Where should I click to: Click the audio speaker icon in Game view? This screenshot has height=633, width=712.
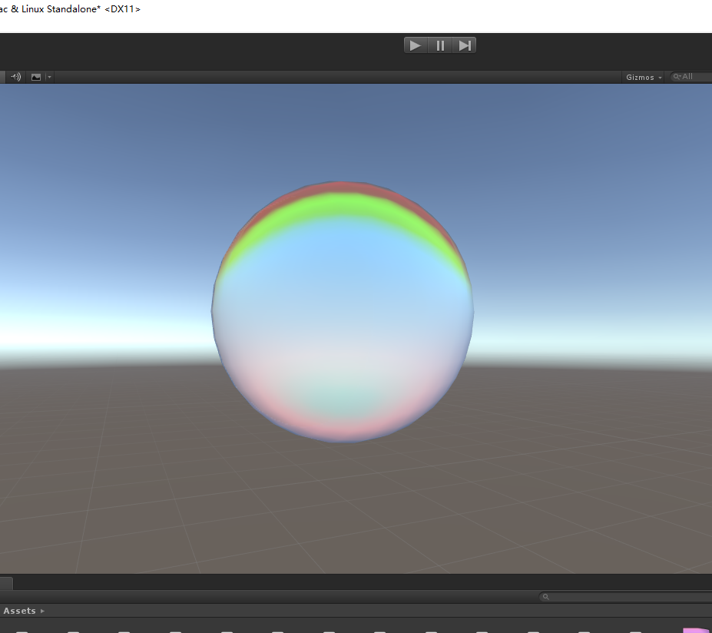(x=15, y=77)
